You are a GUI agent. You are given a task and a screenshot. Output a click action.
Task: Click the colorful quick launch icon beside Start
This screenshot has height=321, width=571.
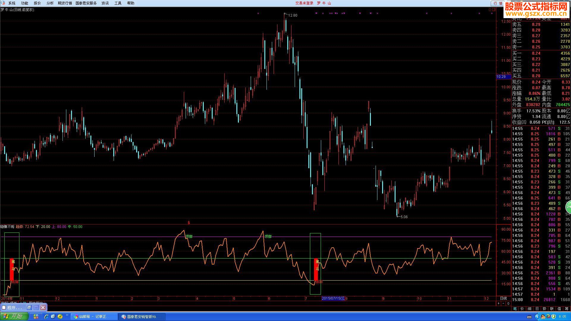36,317
